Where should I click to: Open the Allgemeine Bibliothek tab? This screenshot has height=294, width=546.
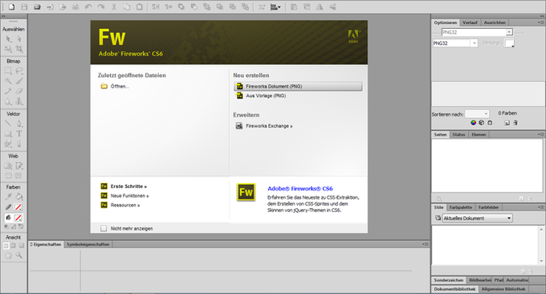click(503, 289)
